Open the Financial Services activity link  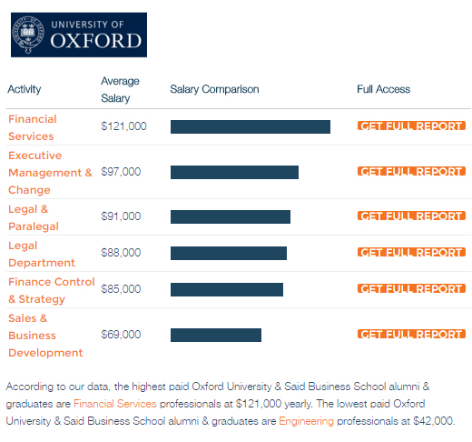[x=33, y=127]
